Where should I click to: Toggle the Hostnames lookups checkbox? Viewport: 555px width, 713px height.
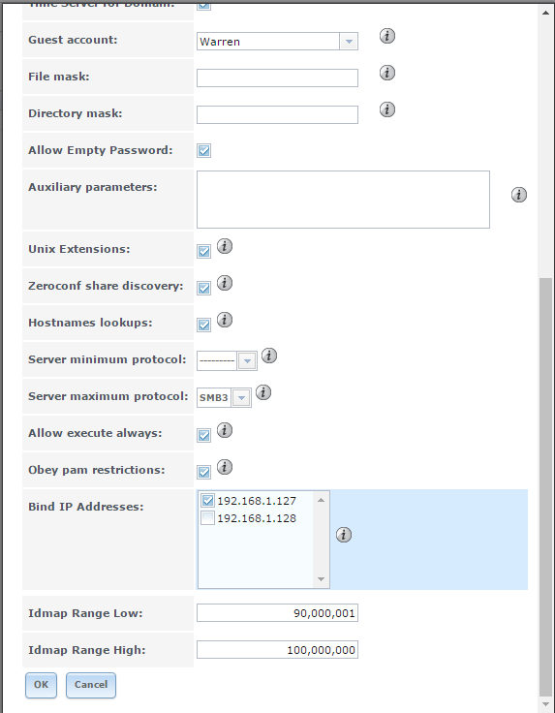coord(203,325)
